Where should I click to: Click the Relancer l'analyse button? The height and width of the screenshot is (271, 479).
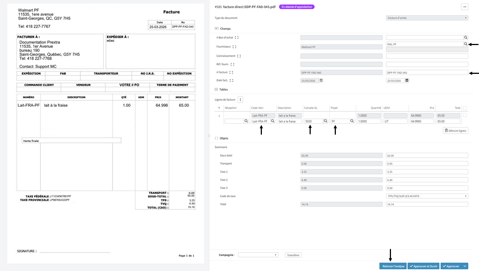pyautogui.click(x=393, y=266)
